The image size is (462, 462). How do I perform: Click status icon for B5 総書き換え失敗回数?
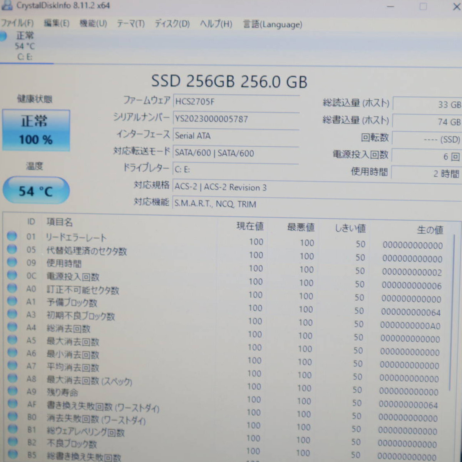click(13, 454)
